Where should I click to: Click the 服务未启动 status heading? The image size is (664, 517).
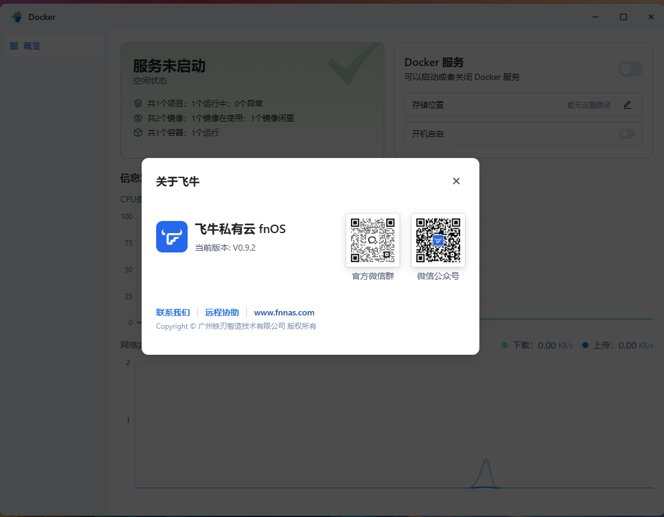pyautogui.click(x=169, y=65)
